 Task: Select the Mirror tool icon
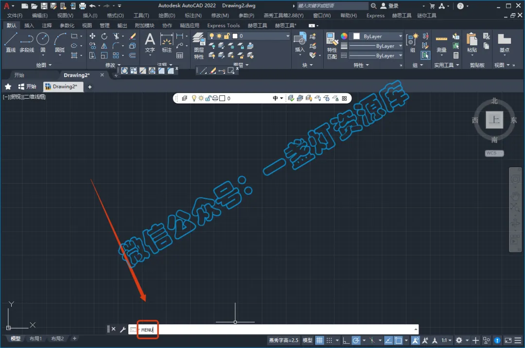click(x=104, y=46)
